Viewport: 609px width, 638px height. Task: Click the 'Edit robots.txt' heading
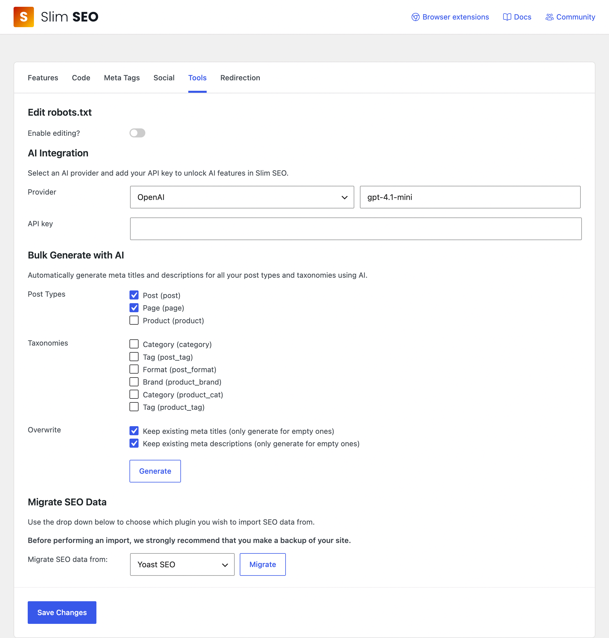[x=60, y=112]
